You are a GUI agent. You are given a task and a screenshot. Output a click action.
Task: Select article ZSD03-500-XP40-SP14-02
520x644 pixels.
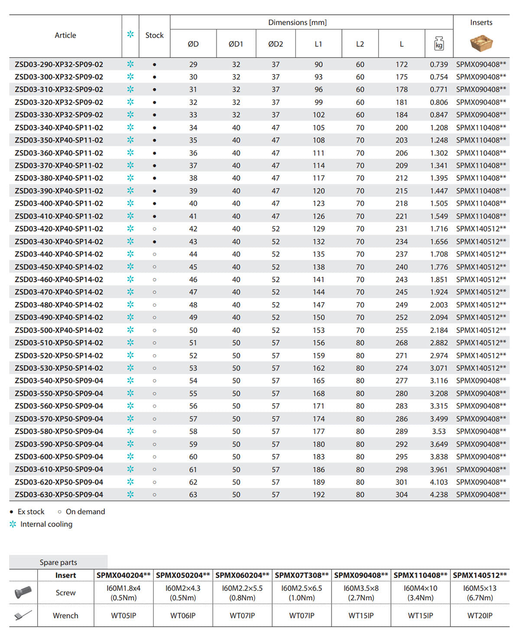coord(59,330)
